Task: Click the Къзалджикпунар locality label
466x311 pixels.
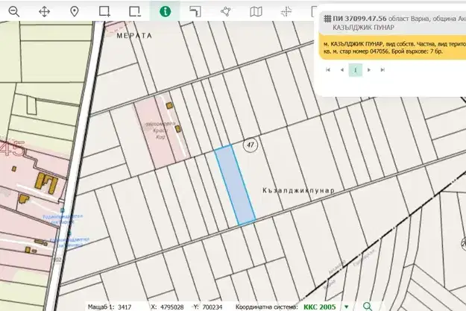Action: pos(298,190)
